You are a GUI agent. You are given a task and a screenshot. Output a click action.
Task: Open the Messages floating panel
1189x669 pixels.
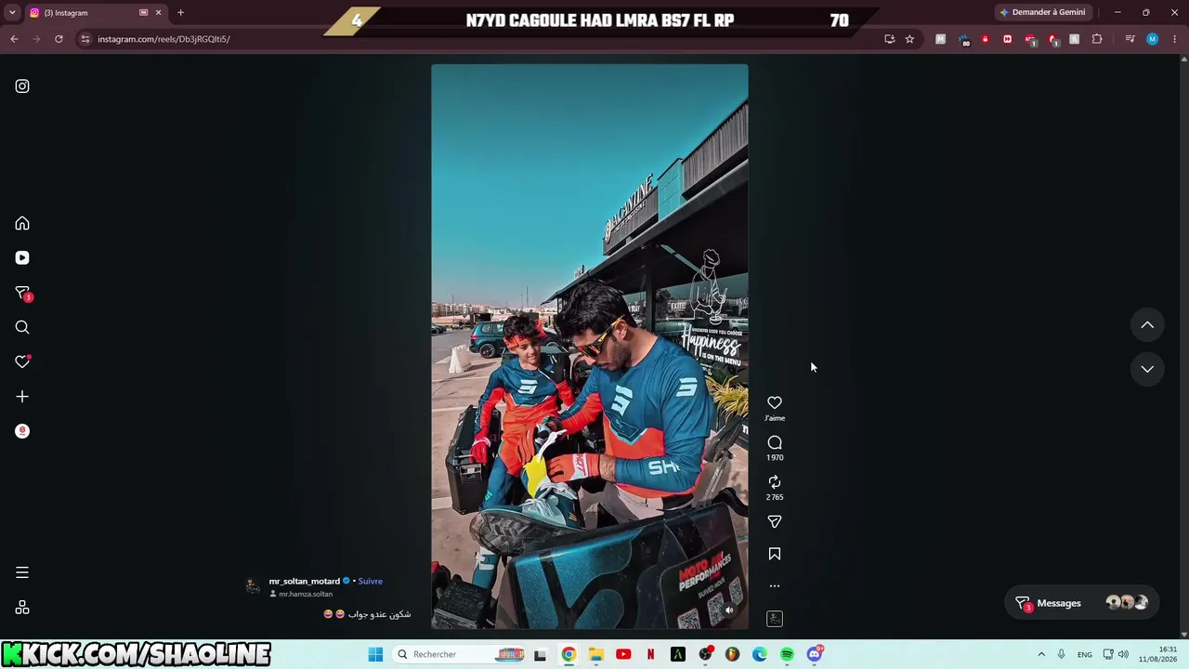tap(1082, 603)
